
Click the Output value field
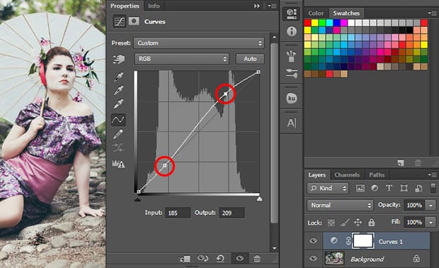[x=232, y=213]
